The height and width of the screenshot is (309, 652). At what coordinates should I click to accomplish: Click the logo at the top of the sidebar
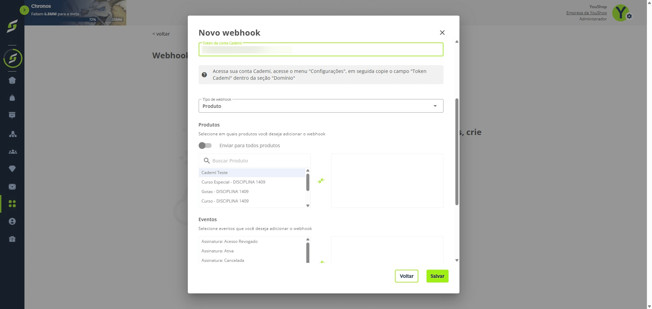point(12,26)
